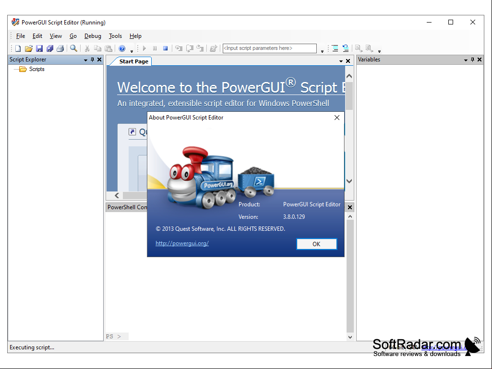Image resolution: width=492 pixels, height=369 pixels.
Task: Click PowerShell Console scroll up arrow
Action: (350, 216)
